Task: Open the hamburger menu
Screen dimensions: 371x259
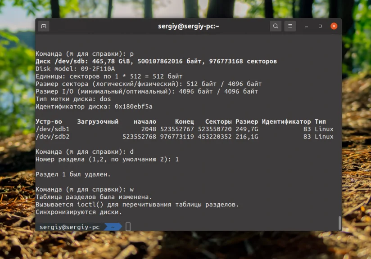Action: point(290,26)
